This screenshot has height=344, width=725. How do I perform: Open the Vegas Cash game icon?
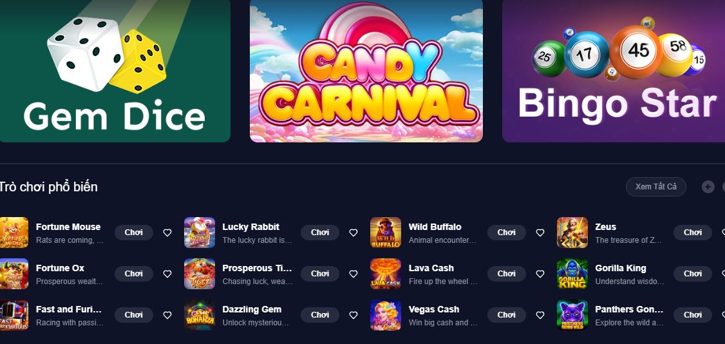(x=386, y=315)
